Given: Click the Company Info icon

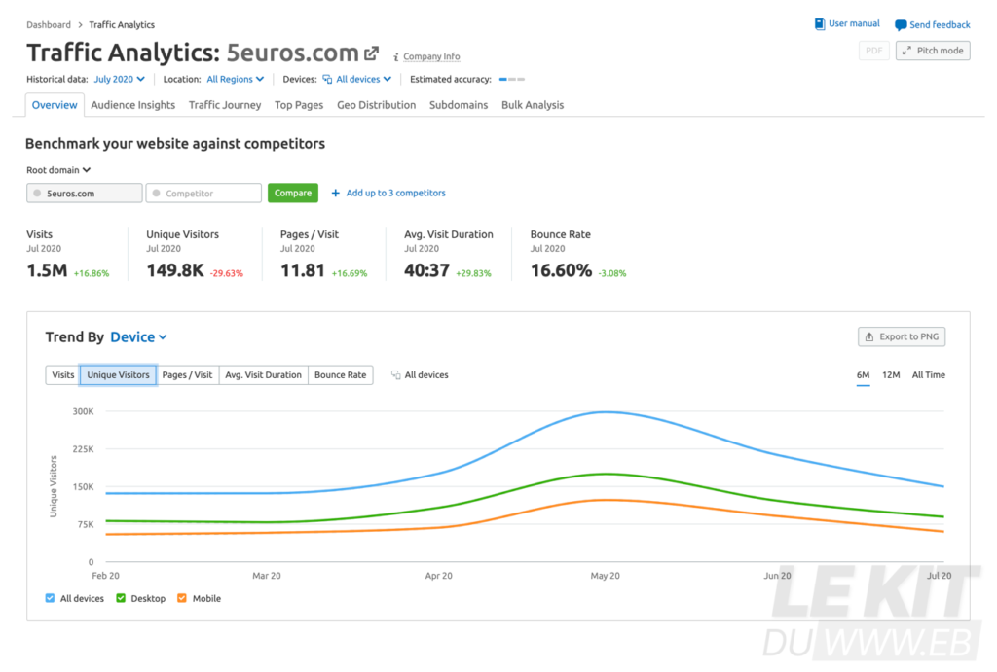Looking at the screenshot, I should coord(396,57).
